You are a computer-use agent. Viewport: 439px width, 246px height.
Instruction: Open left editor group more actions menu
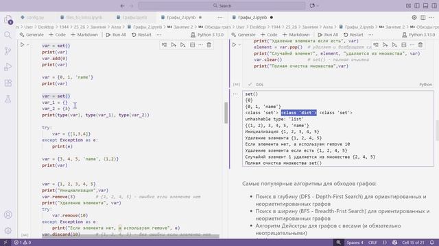pos(220,17)
